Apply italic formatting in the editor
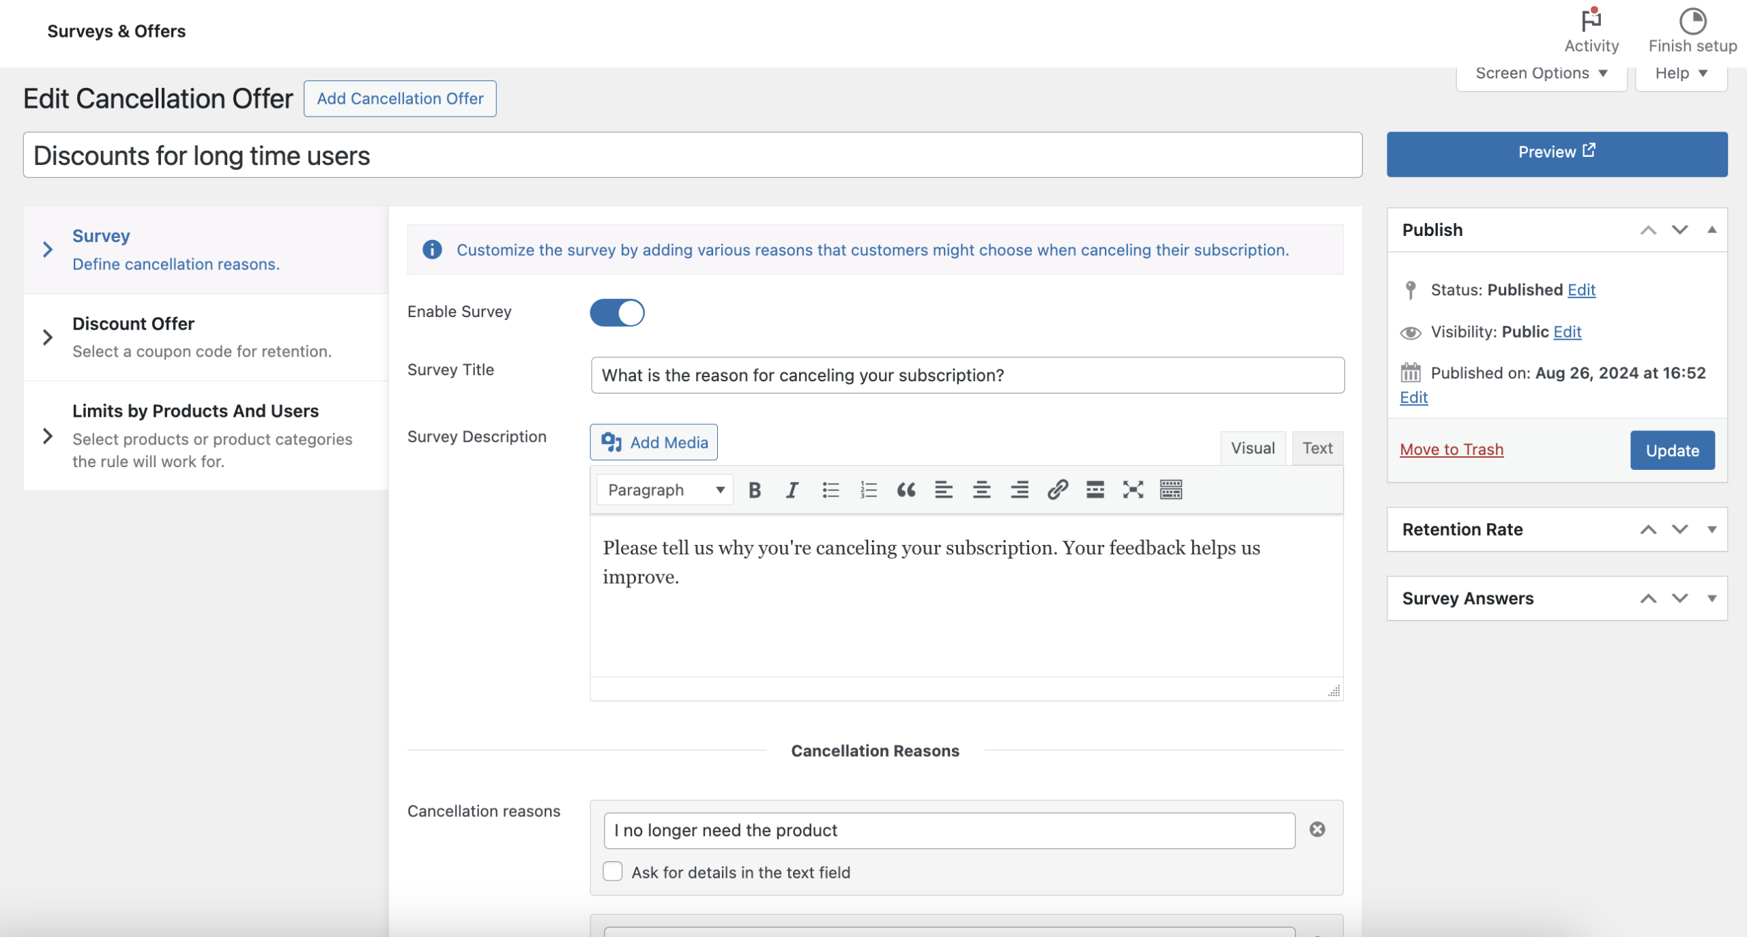1747x937 pixels. pos(792,490)
